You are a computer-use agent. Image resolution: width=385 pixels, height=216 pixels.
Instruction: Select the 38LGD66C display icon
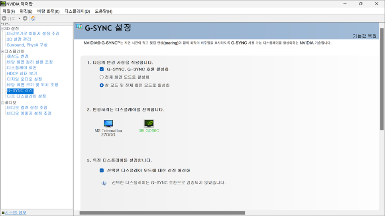pyautogui.click(x=149, y=124)
